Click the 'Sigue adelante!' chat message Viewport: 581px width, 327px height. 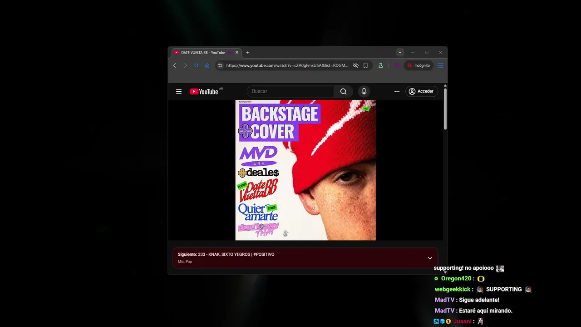[479, 300]
